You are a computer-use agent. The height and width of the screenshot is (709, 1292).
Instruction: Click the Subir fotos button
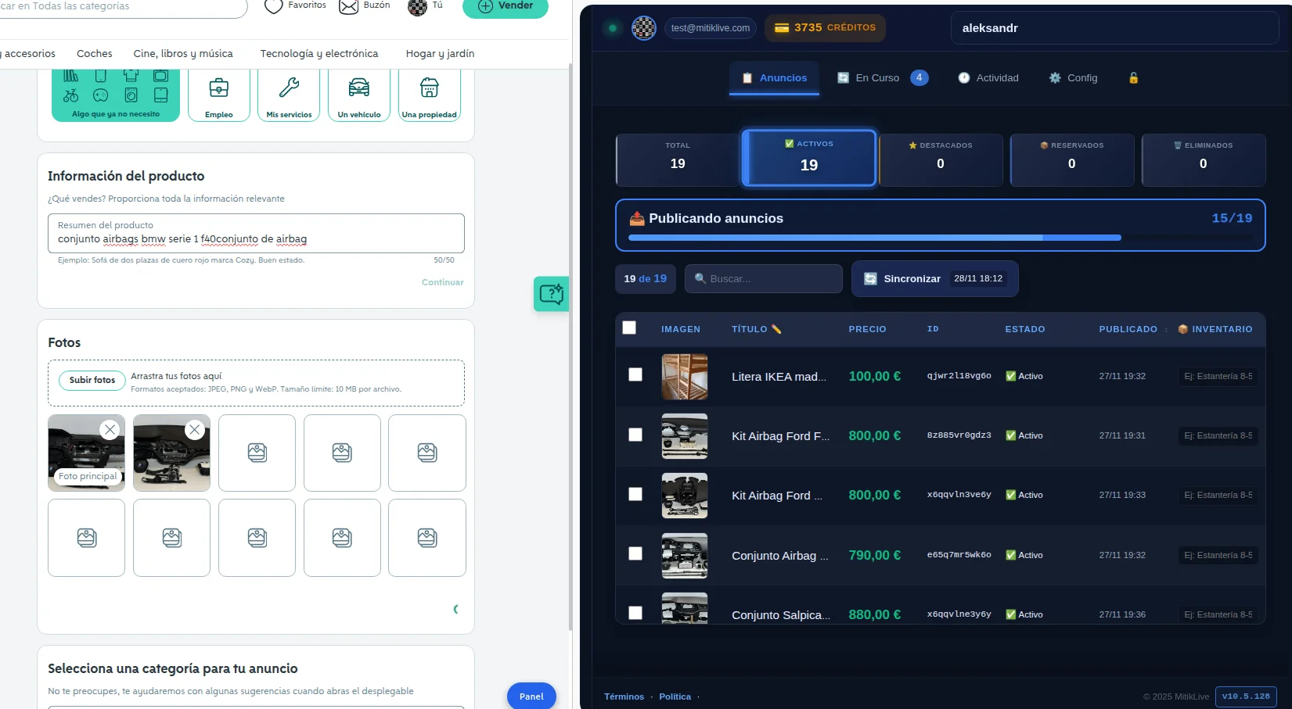[x=92, y=380]
